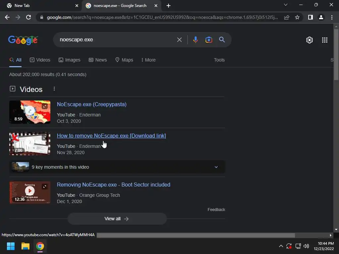Open Videos section options menu
The image size is (339, 254).
pyautogui.click(x=54, y=89)
